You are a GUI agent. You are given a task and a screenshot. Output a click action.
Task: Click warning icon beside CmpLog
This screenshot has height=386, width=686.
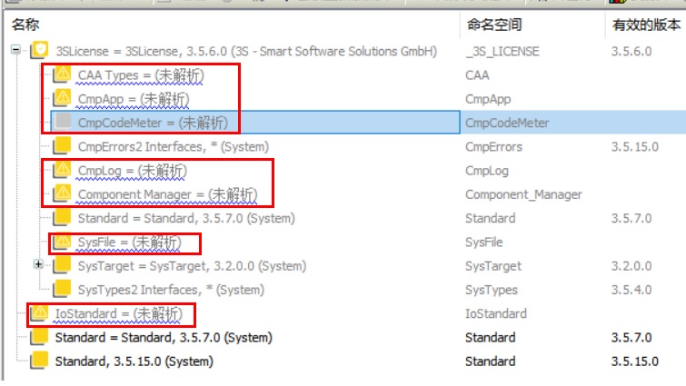(x=63, y=170)
